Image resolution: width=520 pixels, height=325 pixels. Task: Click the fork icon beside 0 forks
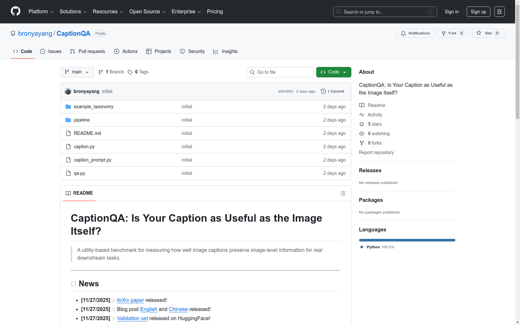[362, 143]
